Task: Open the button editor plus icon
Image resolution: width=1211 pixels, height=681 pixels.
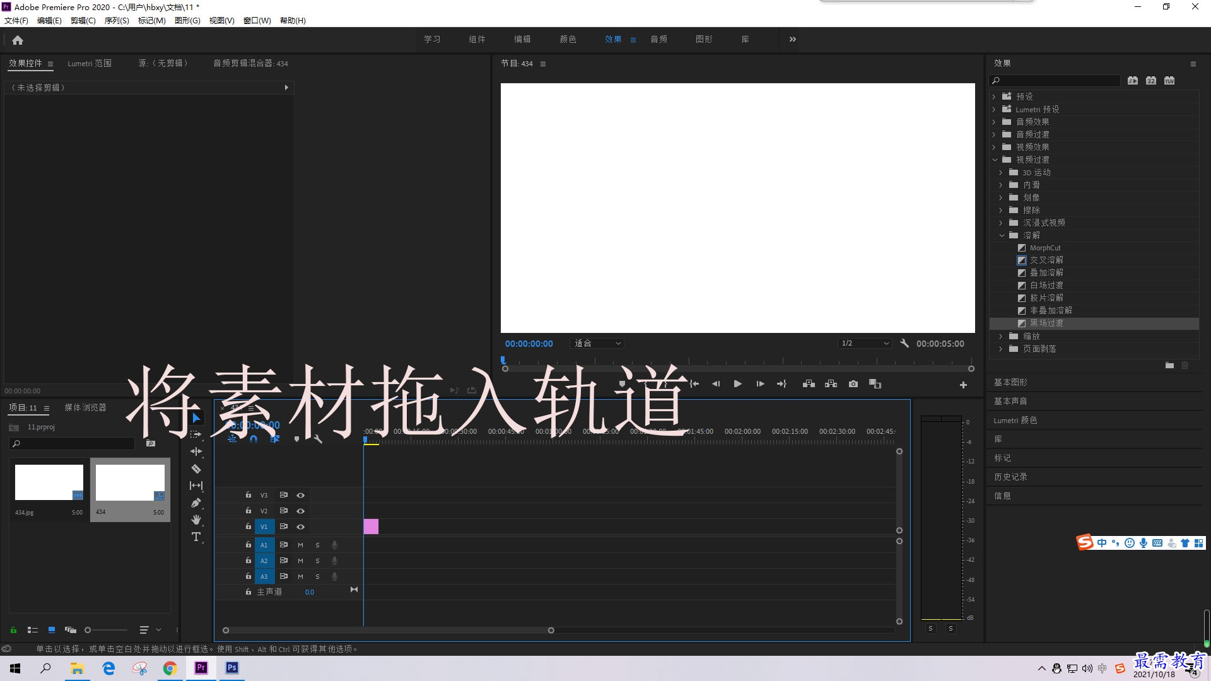Action: [963, 385]
